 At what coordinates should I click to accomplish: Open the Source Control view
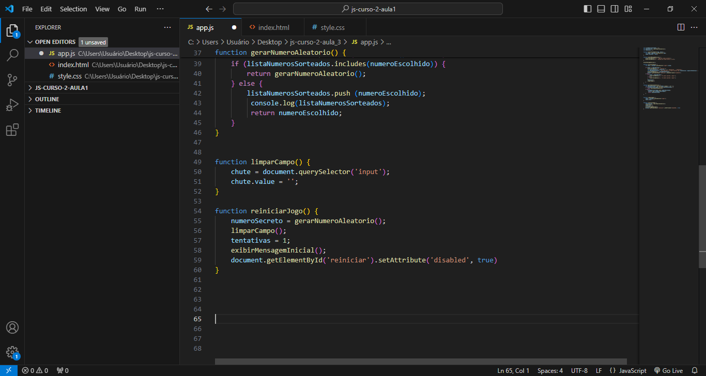click(12, 80)
